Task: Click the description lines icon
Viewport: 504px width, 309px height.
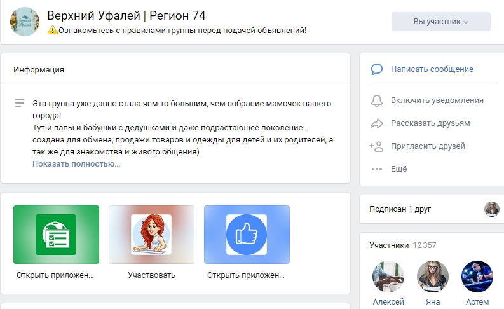Action: point(20,103)
